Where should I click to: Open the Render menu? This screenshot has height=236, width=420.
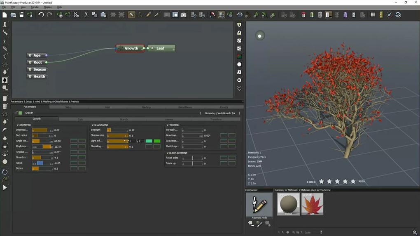coord(35,7)
